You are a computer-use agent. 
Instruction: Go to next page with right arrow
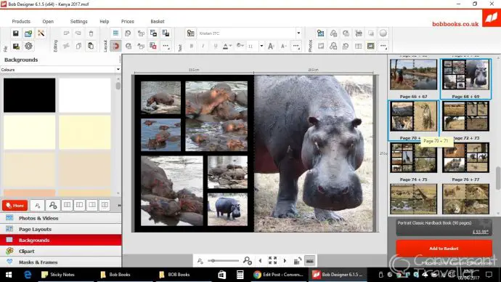285,261
